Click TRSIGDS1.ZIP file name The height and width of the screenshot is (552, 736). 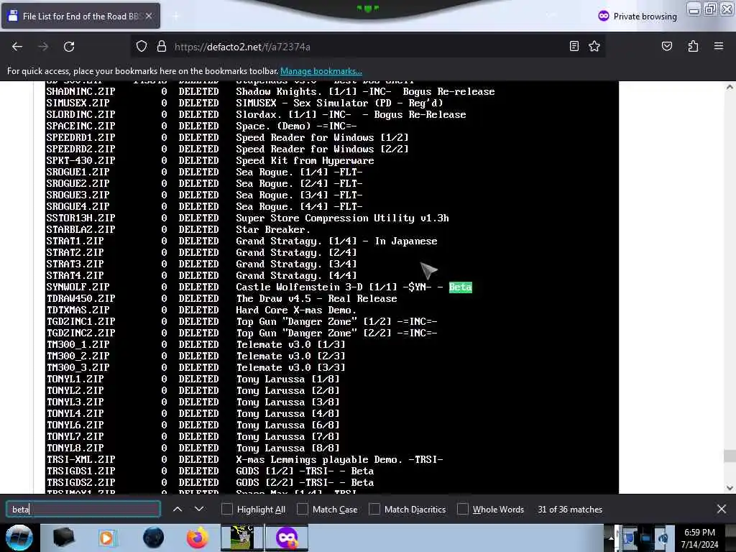point(80,471)
